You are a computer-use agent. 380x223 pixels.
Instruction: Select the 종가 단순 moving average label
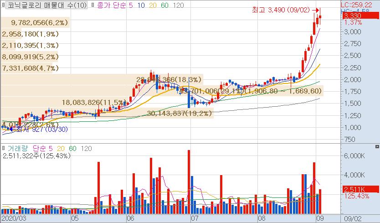[112, 5]
